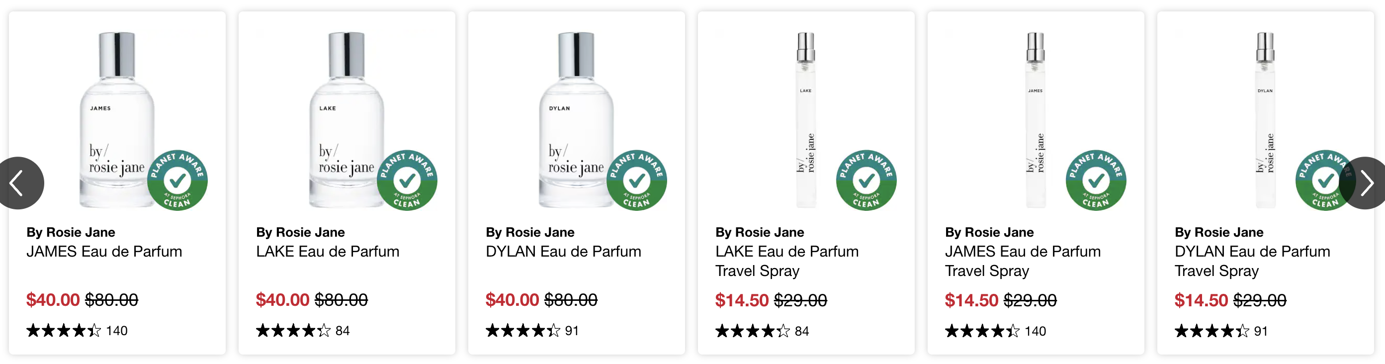Click Planet Aware badge on DYLAN Eau de Parfum bottle

coord(637,180)
